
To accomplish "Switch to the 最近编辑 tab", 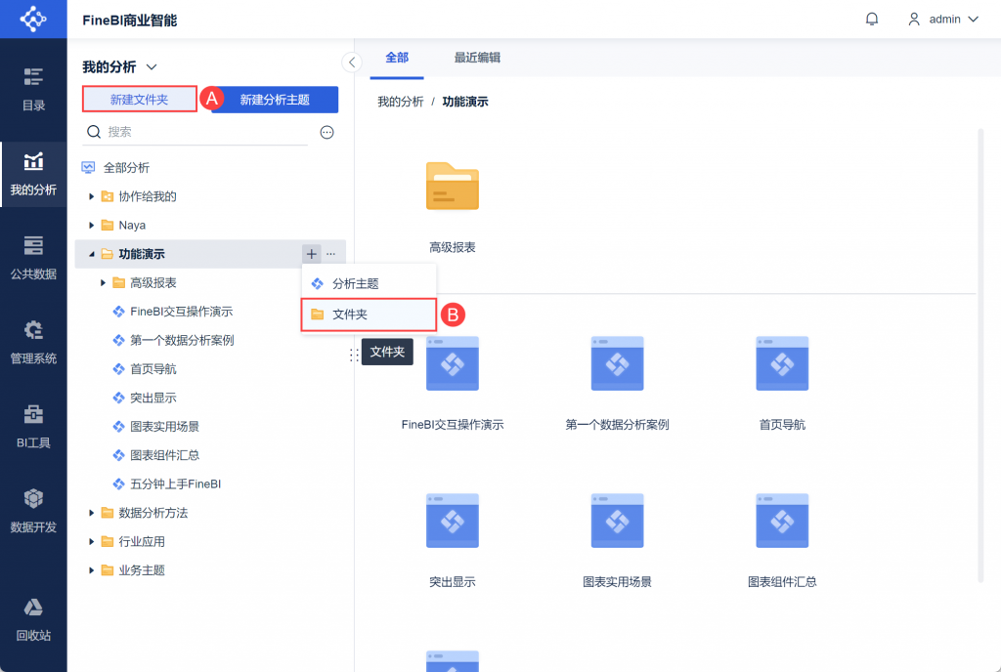I will pos(477,58).
